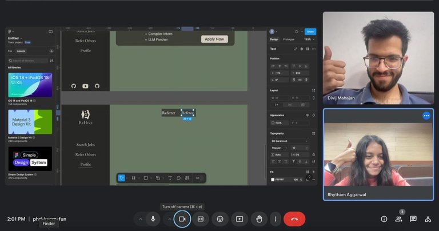Click the Share button in Figma
The image size is (439, 231).
pyautogui.click(x=310, y=31)
